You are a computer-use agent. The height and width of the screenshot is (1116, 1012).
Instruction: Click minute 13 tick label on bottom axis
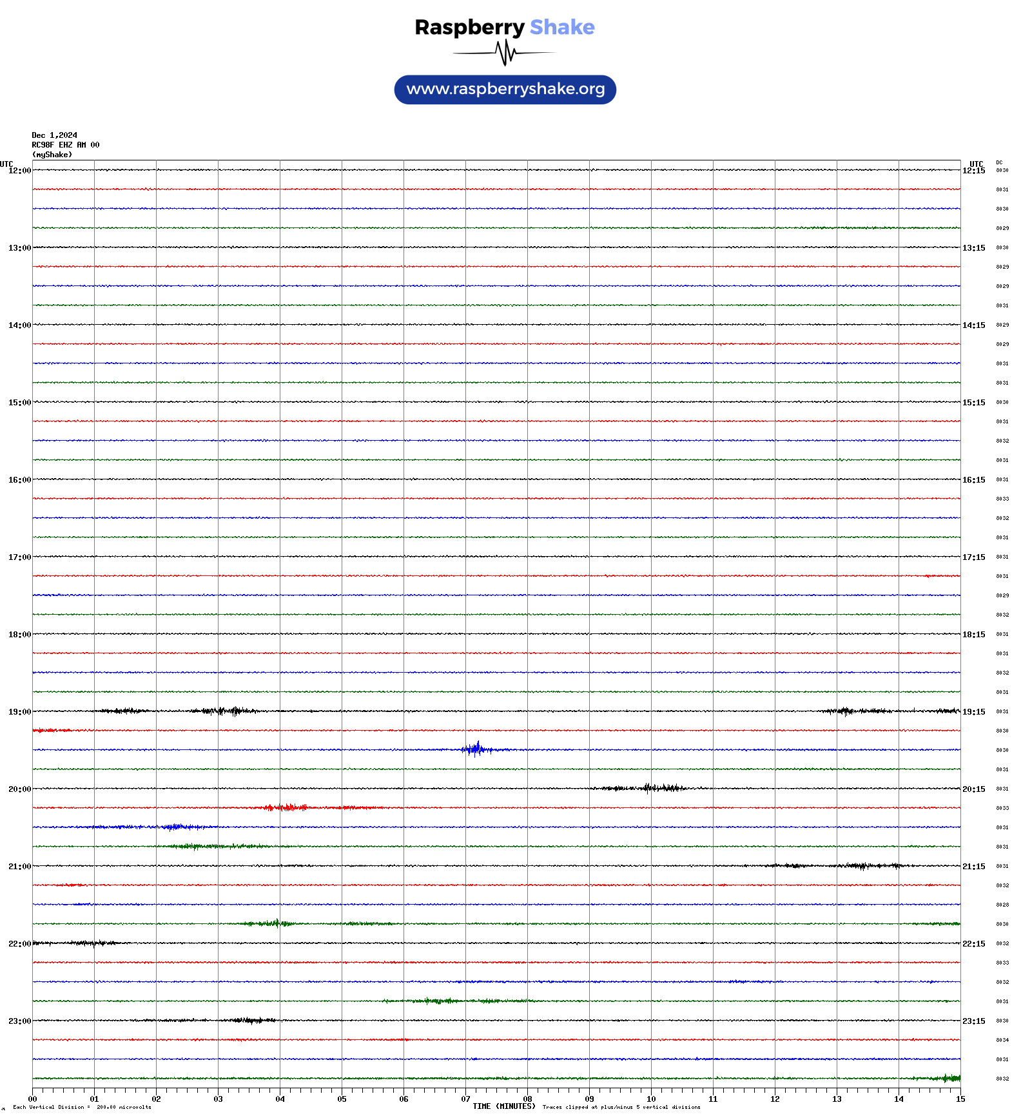[x=837, y=1099]
